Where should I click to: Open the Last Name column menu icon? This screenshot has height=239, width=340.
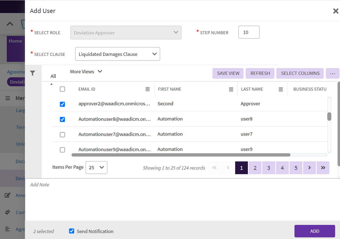pyautogui.click(x=281, y=89)
